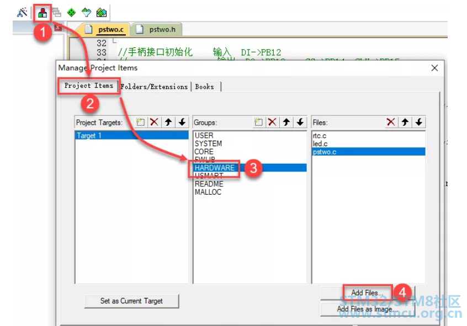Select pstwo.c in the Files list

(369, 152)
